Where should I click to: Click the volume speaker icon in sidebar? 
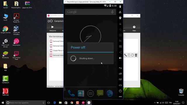click(120, 58)
